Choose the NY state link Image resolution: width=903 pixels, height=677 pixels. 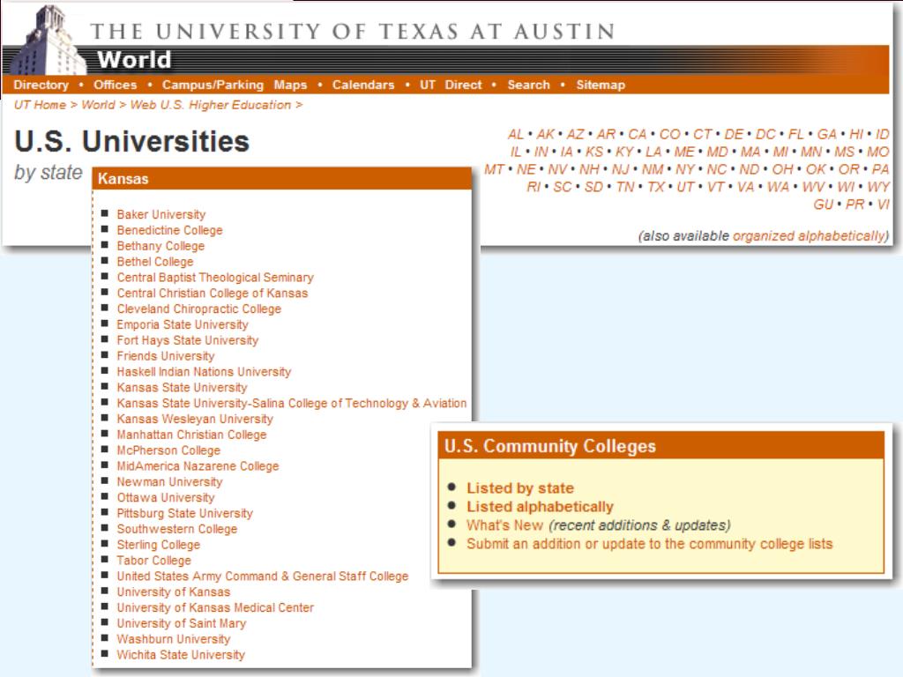point(684,169)
